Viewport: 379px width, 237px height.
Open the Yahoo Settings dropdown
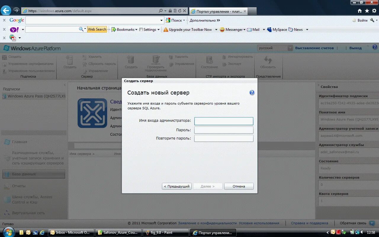click(158, 30)
